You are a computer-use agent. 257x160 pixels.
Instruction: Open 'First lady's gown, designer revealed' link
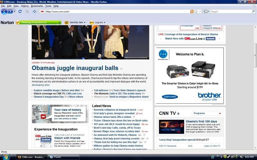[x=114, y=113]
